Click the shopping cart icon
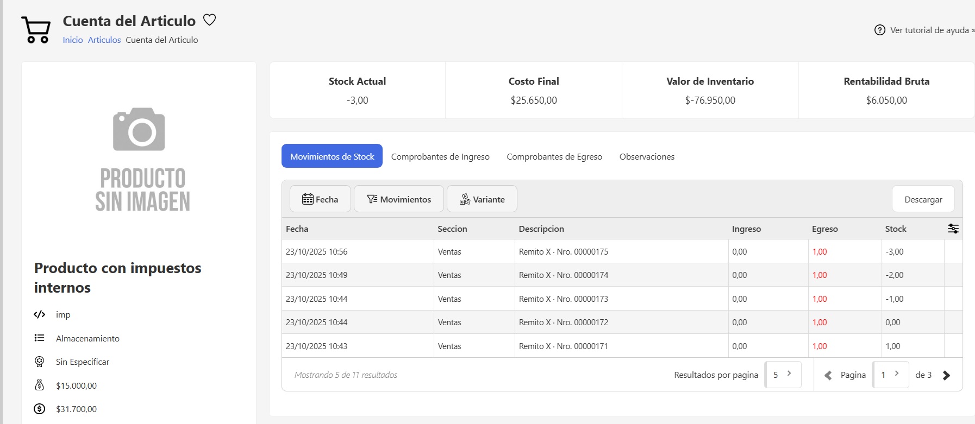The height and width of the screenshot is (424, 975). point(36,30)
